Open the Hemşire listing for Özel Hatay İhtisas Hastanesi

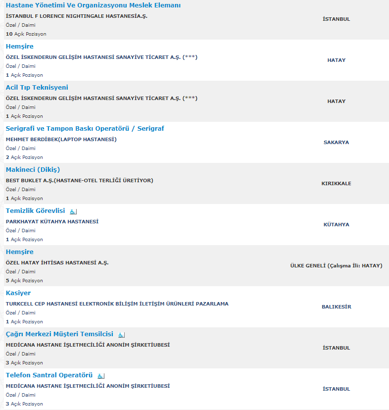click(20, 252)
